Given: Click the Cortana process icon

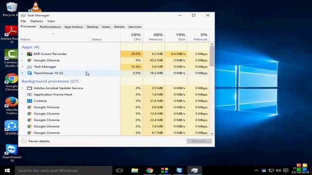Looking at the screenshot, I should (x=29, y=101).
